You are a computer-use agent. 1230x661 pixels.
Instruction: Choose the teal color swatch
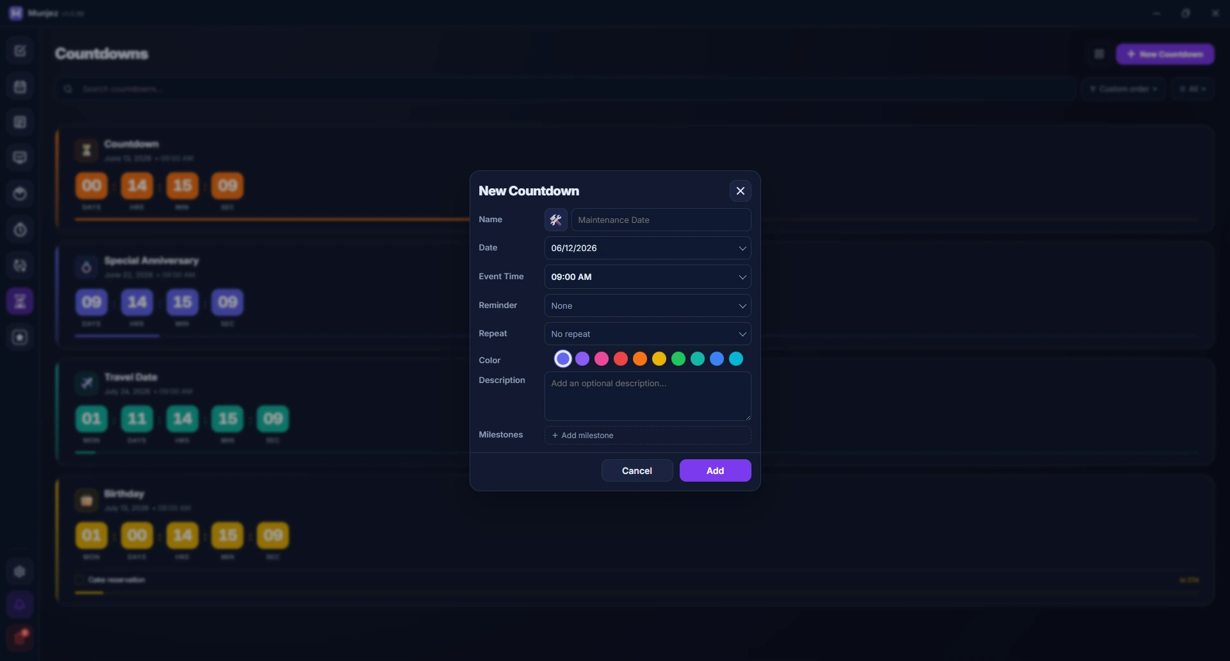pyautogui.click(x=697, y=359)
